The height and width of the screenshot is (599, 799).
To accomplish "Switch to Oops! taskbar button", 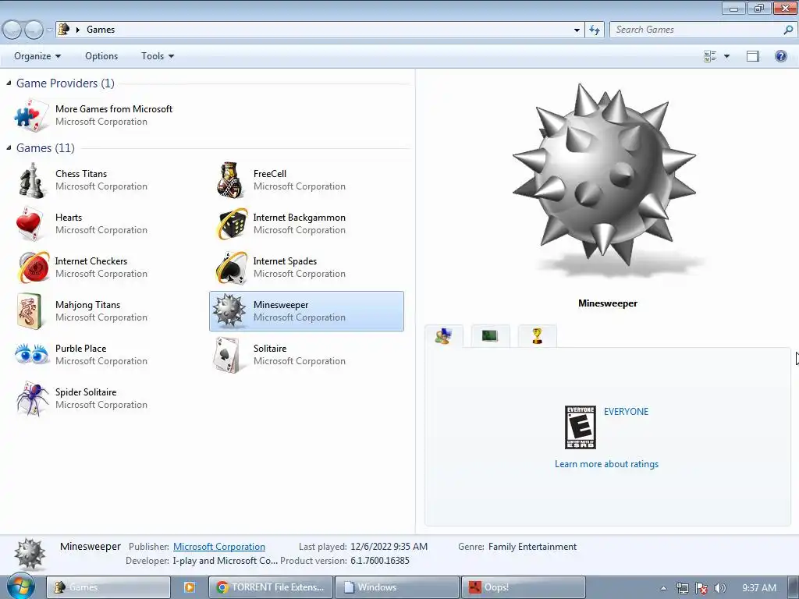I will coord(524,587).
